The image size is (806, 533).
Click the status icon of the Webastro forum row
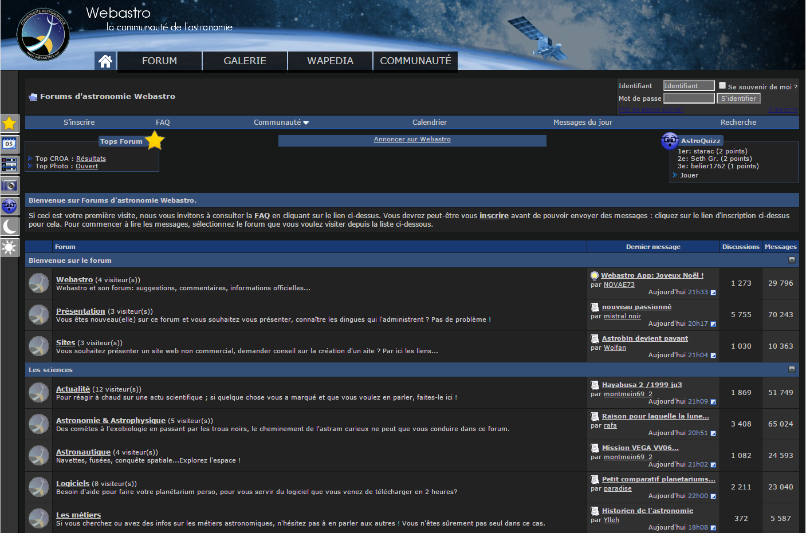point(39,283)
